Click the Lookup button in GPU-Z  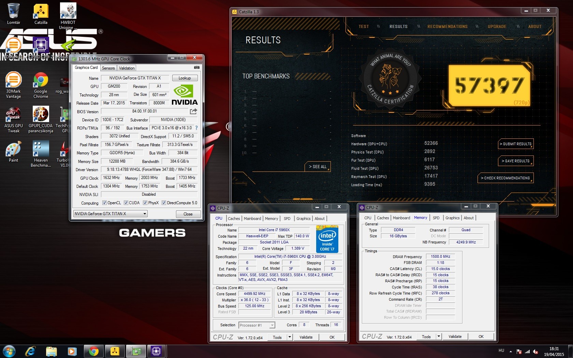(x=185, y=78)
